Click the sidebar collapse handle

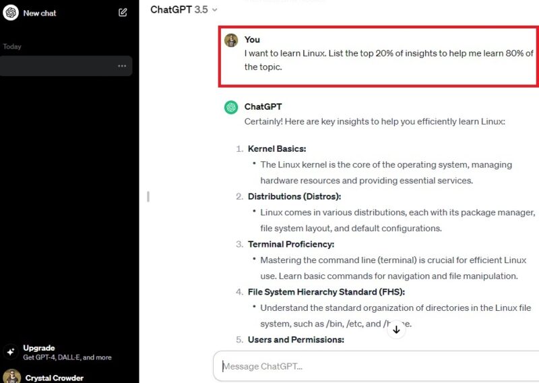click(148, 196)
